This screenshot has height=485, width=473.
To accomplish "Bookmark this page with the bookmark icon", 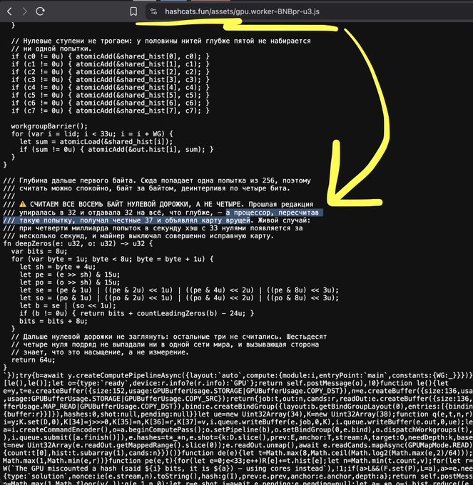I will coord(133,11).
